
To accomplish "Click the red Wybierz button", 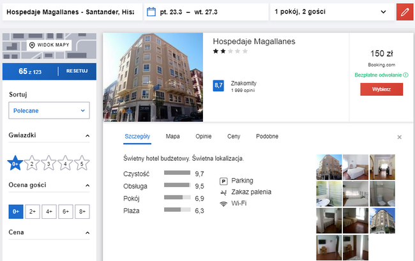I will (x=381, y=89).
